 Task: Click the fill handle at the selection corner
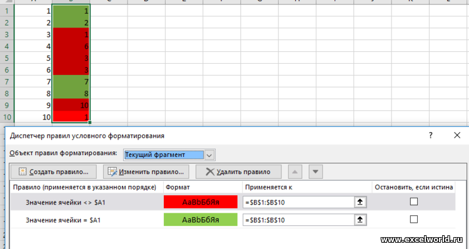pyautogui.click(x=89, y=123)
